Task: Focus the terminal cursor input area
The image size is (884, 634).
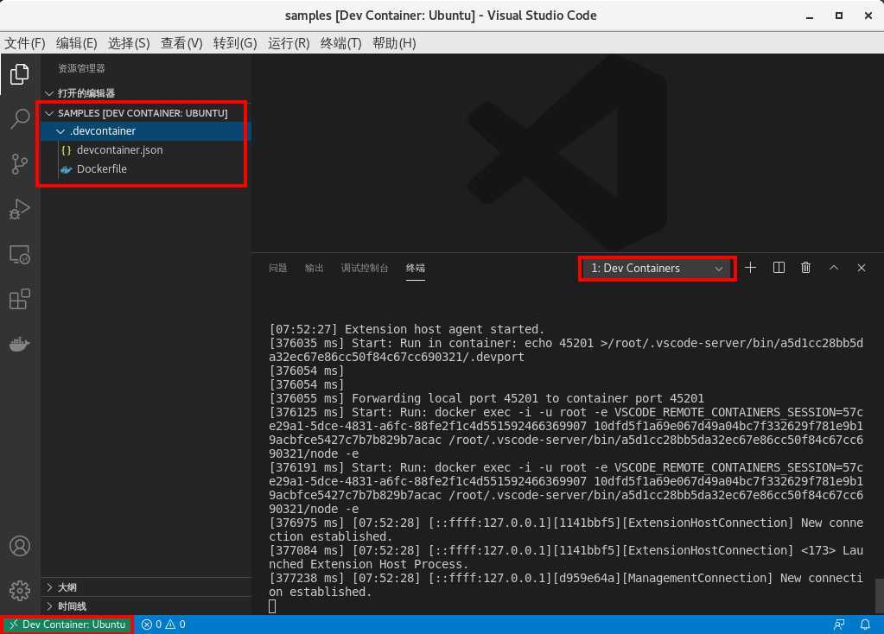Action: (x=272, y=606)
